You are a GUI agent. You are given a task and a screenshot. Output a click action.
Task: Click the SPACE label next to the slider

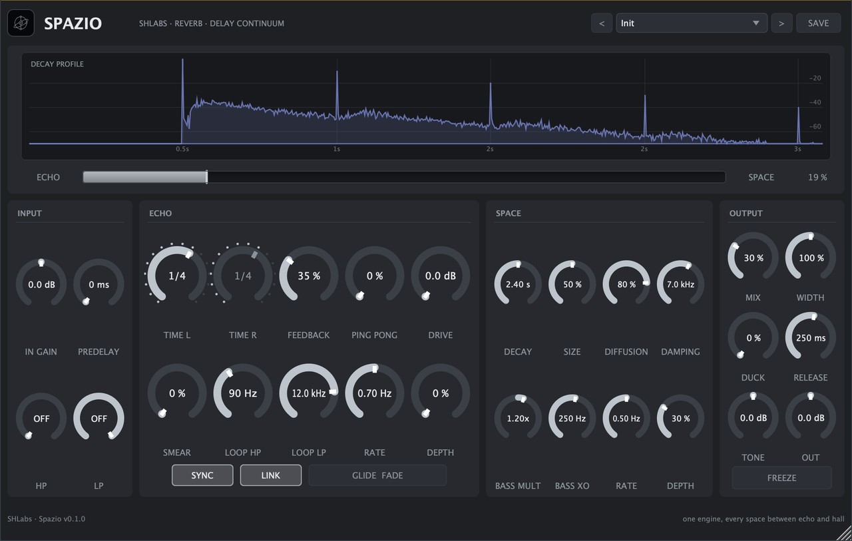click(x=761, y=177)
